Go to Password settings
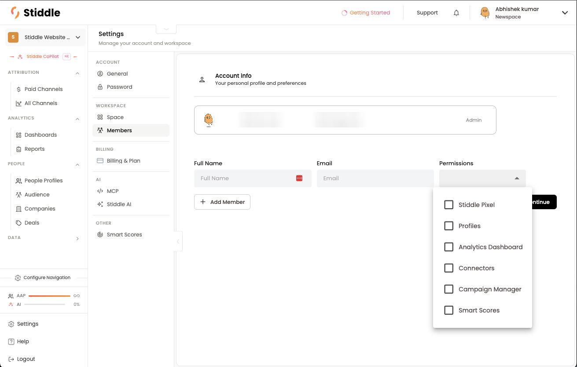This screenshot has height=367, width=577. coord(131,87)
